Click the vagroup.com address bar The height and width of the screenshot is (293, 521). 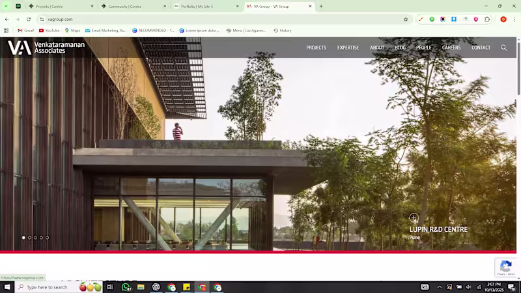[223, 20]
